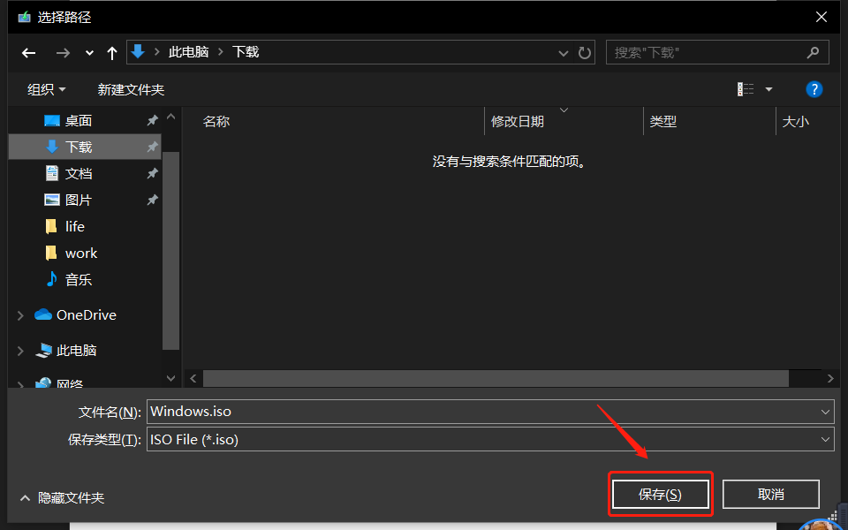Viewport: 848px width, 530px height.
Task: Click the 桌面 desktop icon in sidebar
Action: [52, 121]
